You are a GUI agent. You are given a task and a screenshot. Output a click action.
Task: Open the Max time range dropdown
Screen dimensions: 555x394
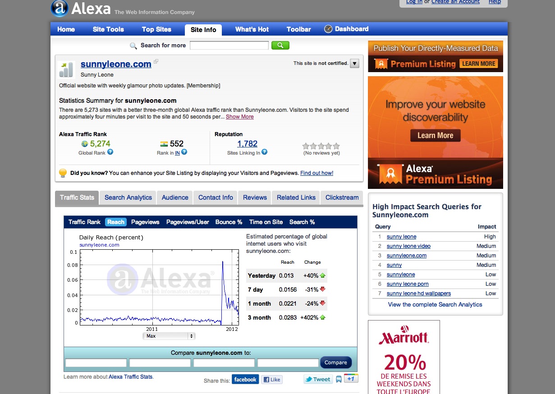point(169,336)
